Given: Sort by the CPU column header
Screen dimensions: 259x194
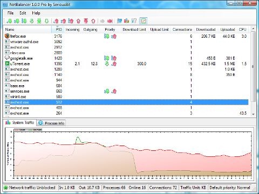Looking at the screenshot, I should (243, 30).
